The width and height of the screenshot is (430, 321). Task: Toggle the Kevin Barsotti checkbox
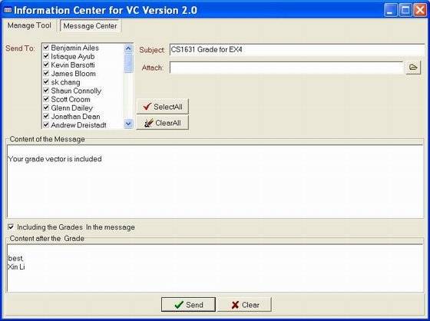pos(46,65)
